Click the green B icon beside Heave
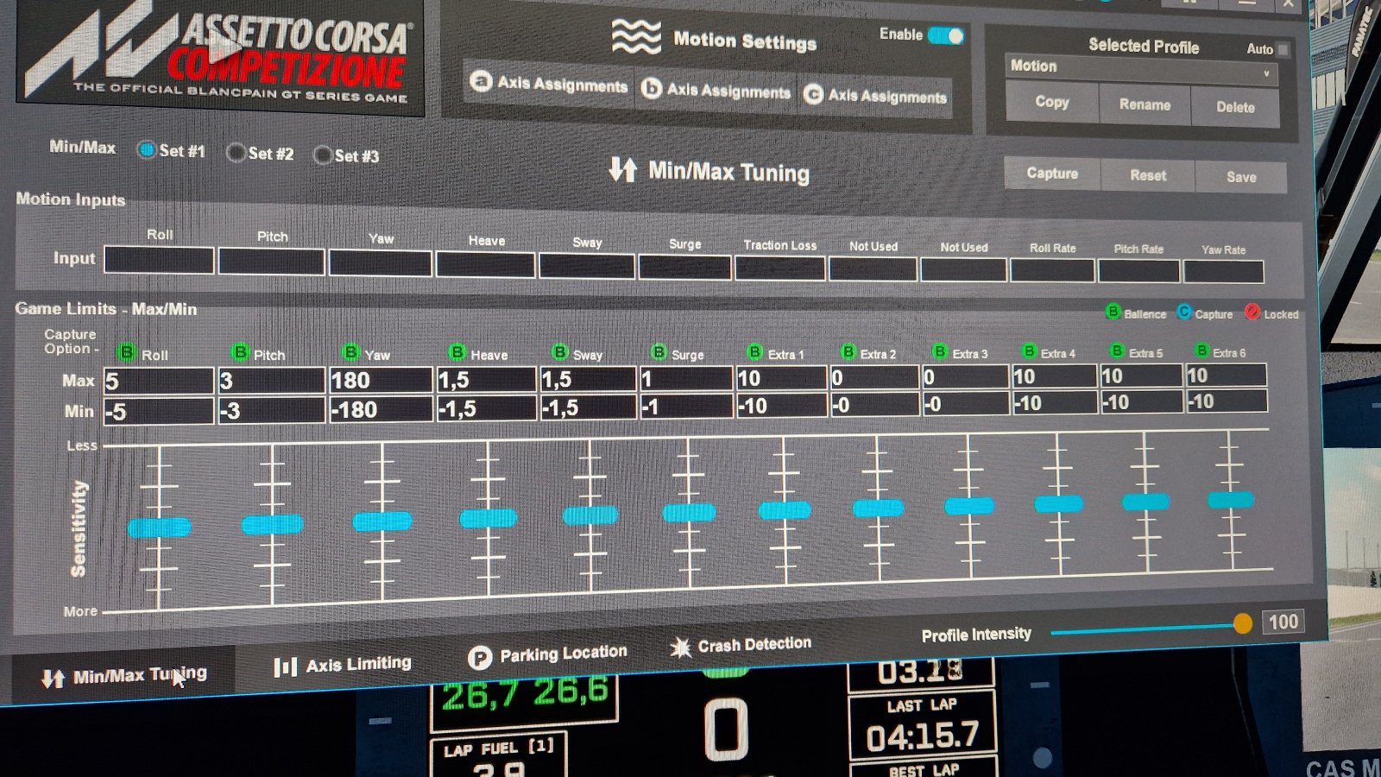 click(457, 352)
